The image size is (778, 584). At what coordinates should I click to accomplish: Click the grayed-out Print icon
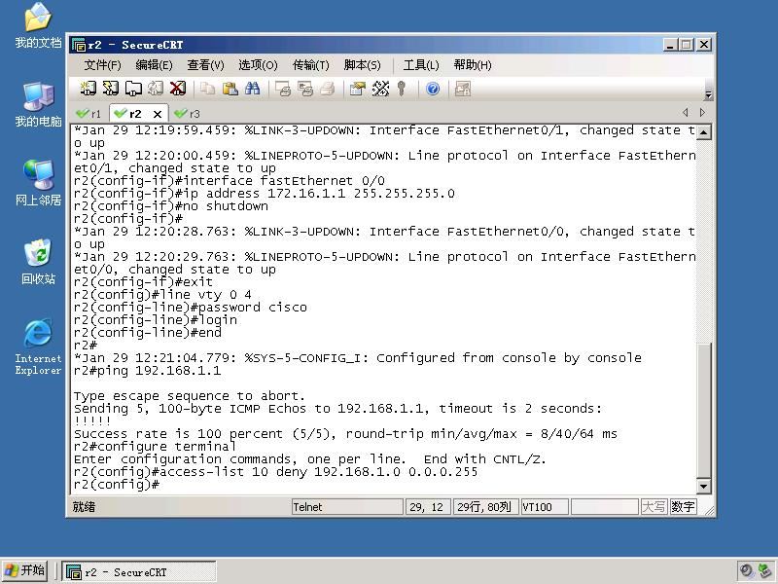pyautogui.click(x=328, y=89)
